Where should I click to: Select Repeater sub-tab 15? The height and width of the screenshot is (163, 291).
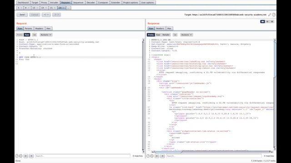(x=53, y=8)
